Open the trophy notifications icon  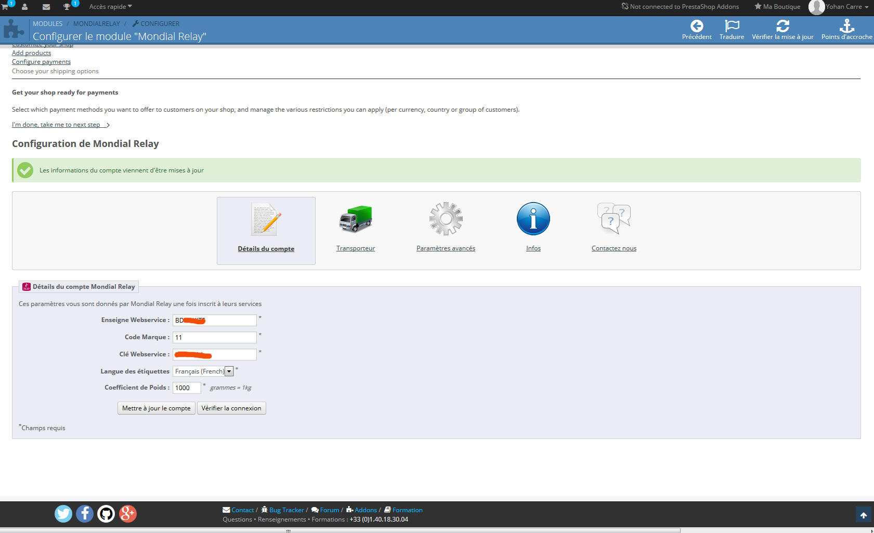67,7
